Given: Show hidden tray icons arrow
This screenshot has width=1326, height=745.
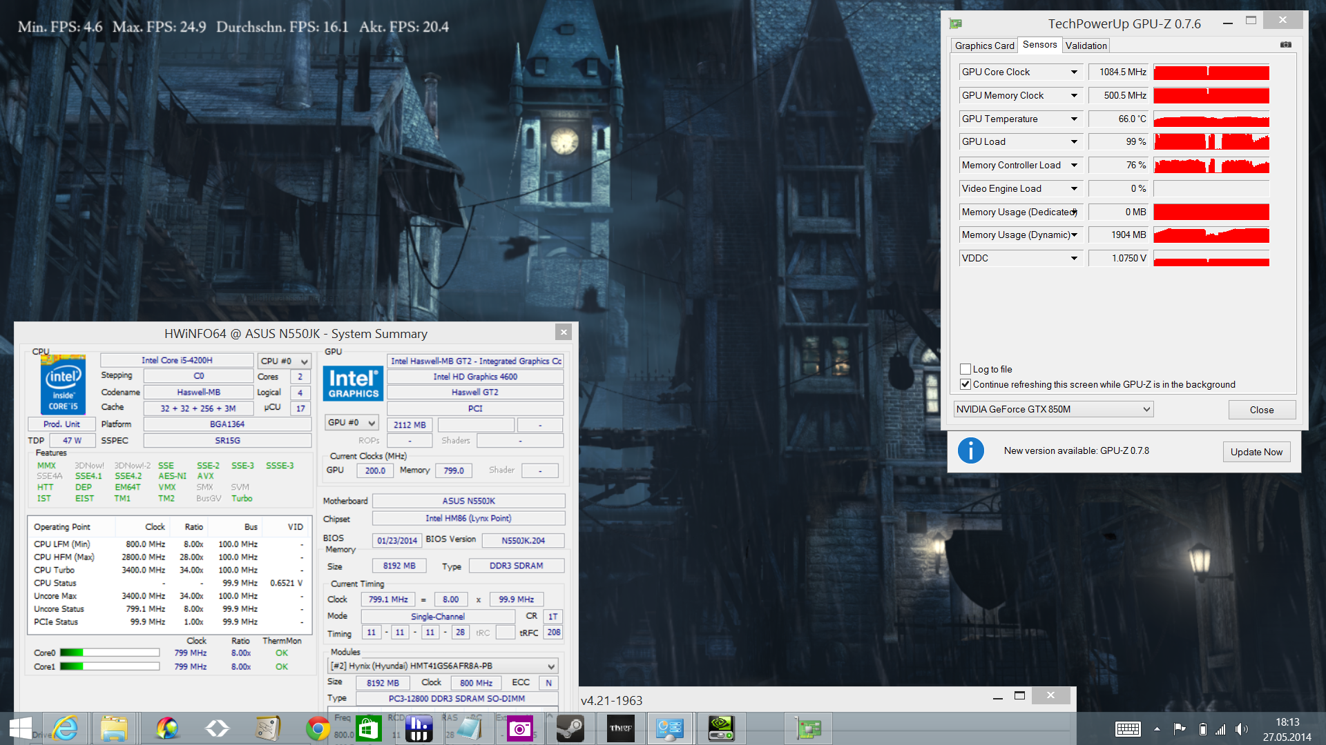Looking at the screenshot, I should 1157,729.
